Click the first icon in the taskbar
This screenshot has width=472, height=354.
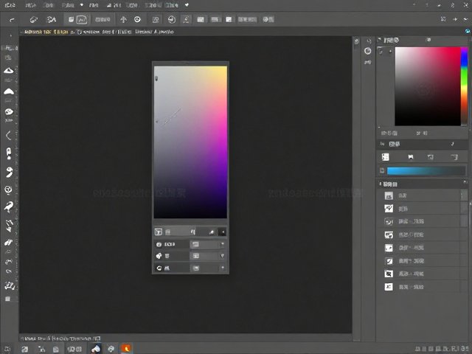pos(7,349)
